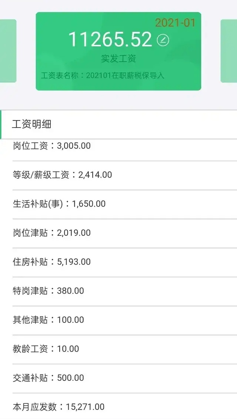Select the partially visible left month card
This screenshot has height=419, width=237.
click(x=7, y=50)
